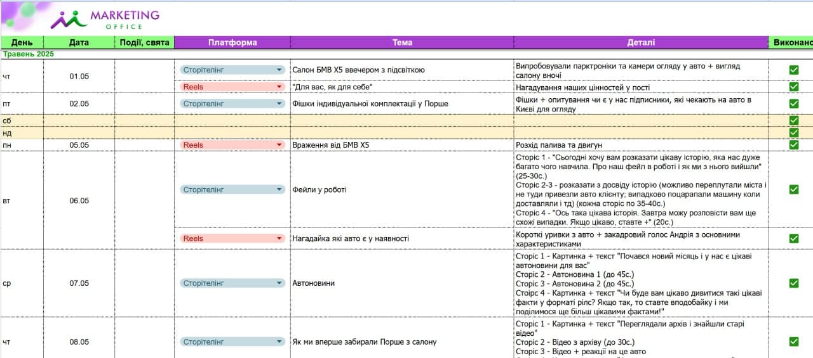The height and width of the screenshot is (358, 813).
Task: Toggle the checkbox in the сб row
Action: coord(793,120)
